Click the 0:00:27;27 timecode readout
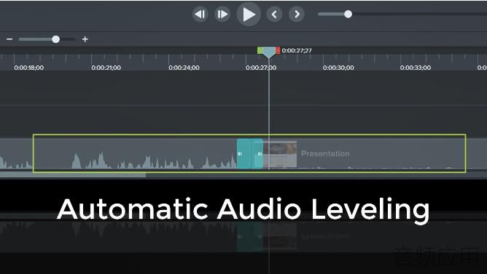This screenshot has width=487, height=274. point(297,50)
